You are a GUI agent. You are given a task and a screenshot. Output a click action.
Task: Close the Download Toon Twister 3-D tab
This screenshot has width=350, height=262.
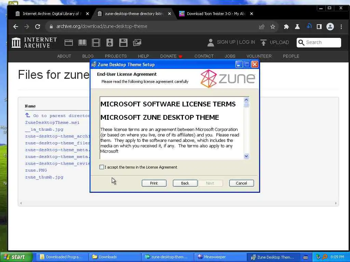click(x=252, y=14)
